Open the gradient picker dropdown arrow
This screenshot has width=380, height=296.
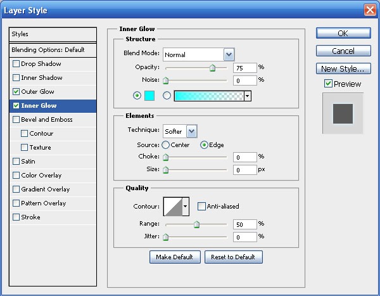coord(248,96)
